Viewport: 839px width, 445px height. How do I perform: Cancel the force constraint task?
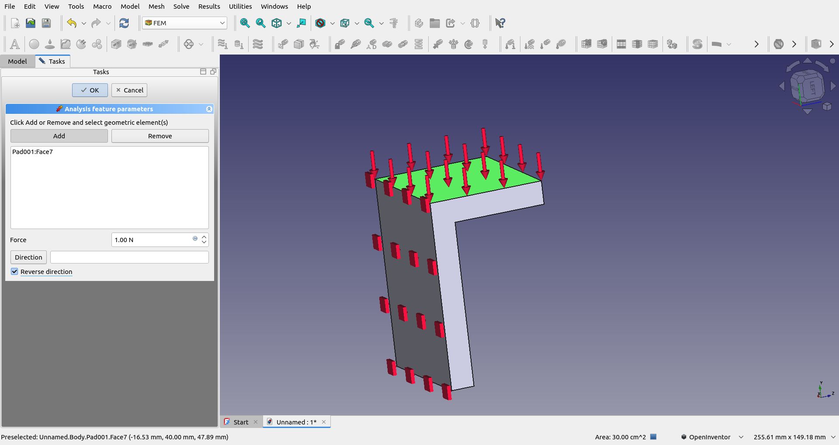(129, 90)
